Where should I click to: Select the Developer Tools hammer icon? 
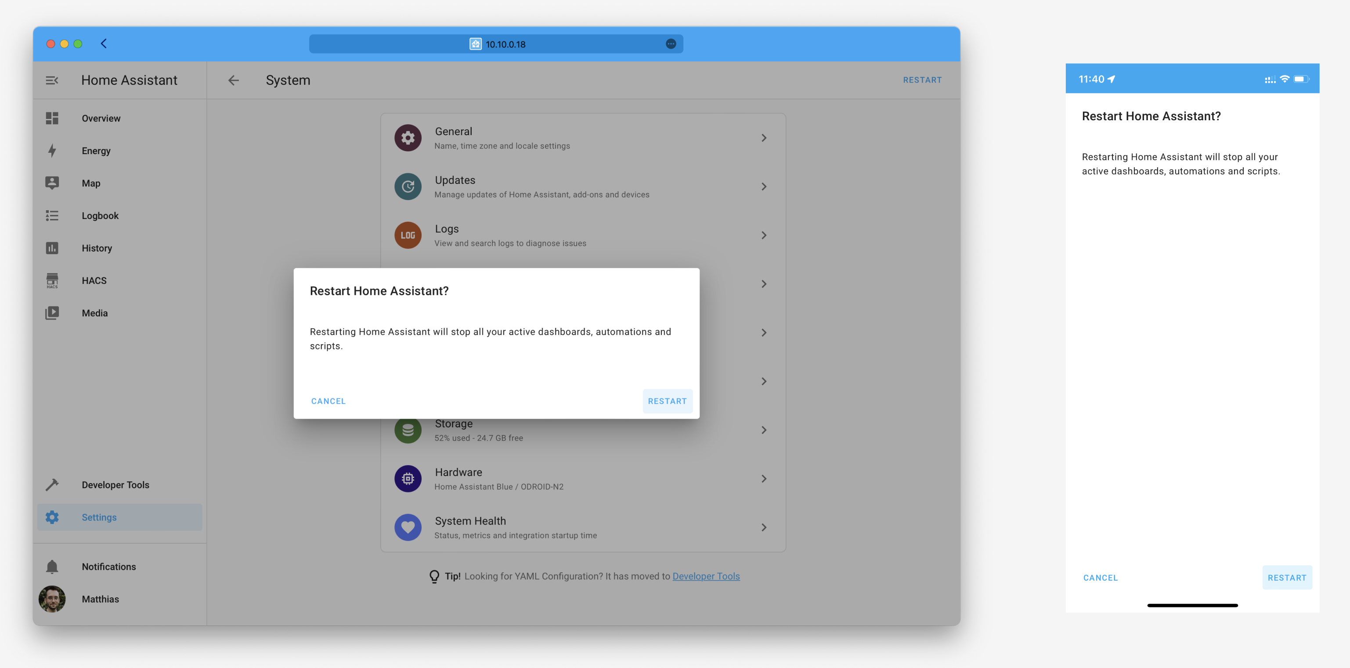click(x=52, y=484)
